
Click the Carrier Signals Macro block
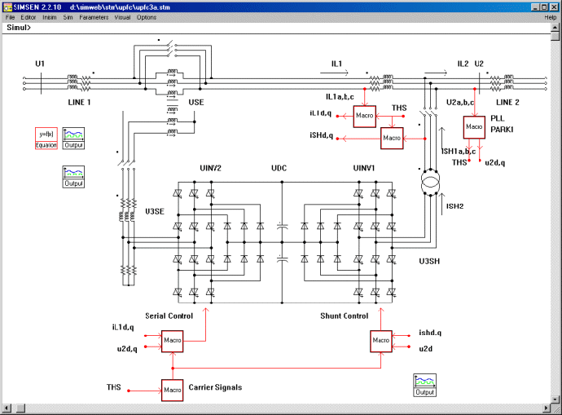173,390
